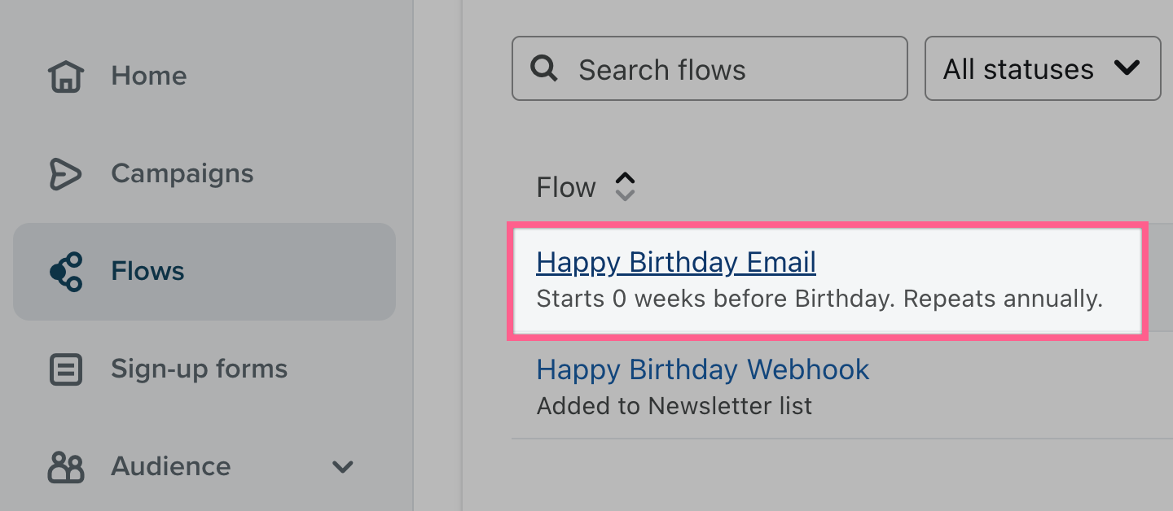Open Sign-up forms from the sidebar

point(199,369)
